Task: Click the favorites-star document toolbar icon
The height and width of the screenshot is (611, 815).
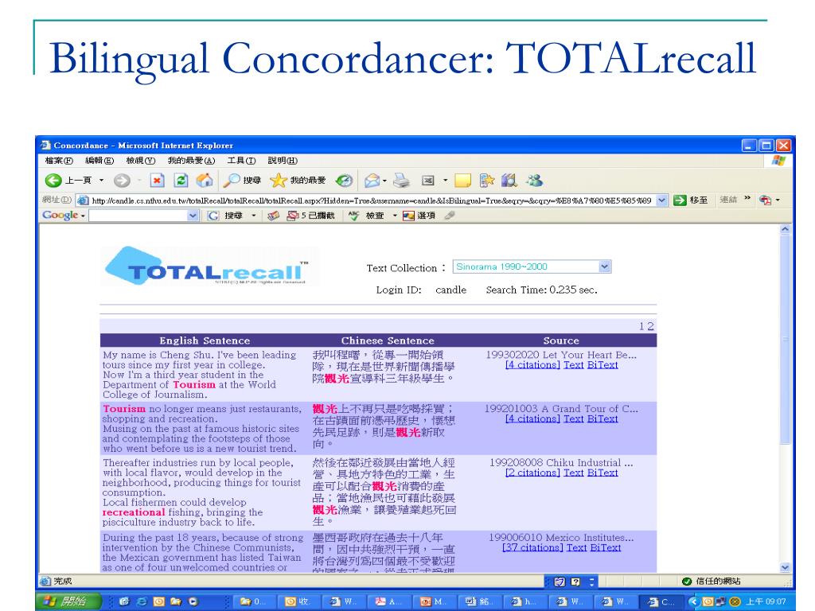Action: click(486, 181)
